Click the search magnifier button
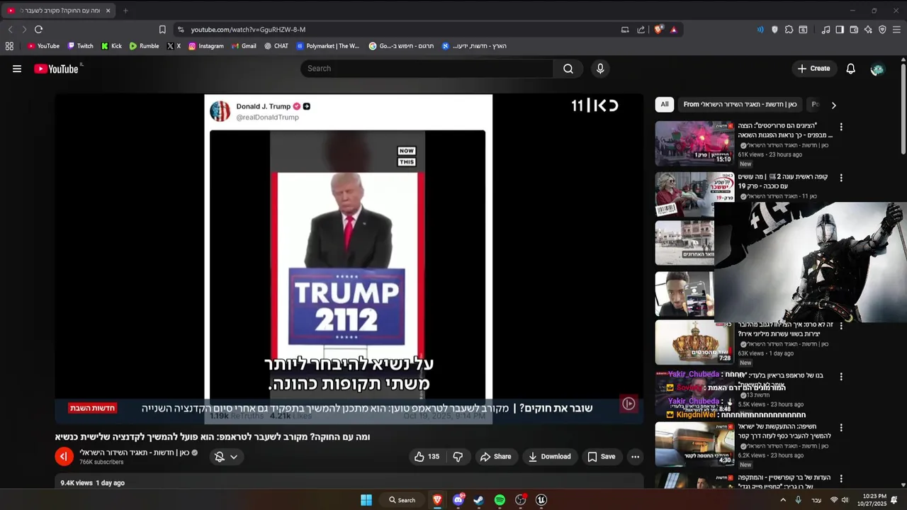 [x=568, y=69]
